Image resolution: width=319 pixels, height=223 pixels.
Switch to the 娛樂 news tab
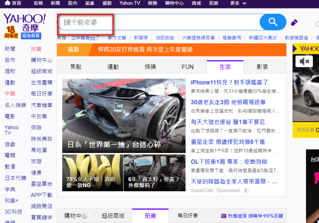pyautogui.click(x=150, y=67)
